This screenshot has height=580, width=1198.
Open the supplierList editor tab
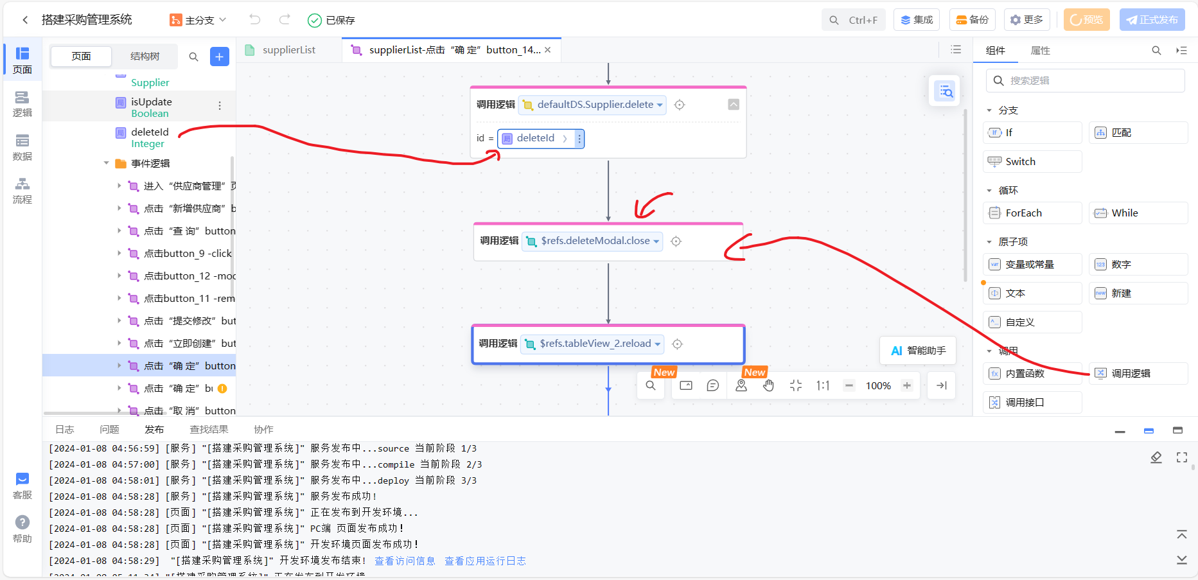(x=289, y=50)
